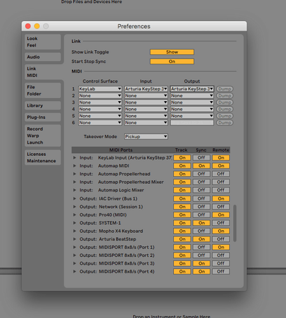Click Dump button for control surface 1
The width and height of the screenshot is (286, 318).
[x=225, y=89]
